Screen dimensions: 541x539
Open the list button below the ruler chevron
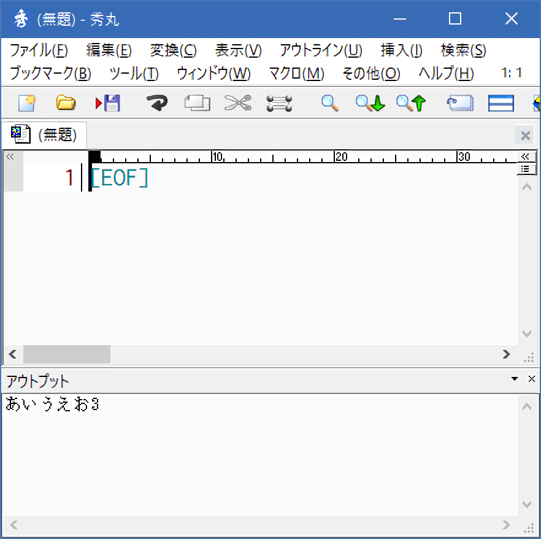tap(525, 169)
